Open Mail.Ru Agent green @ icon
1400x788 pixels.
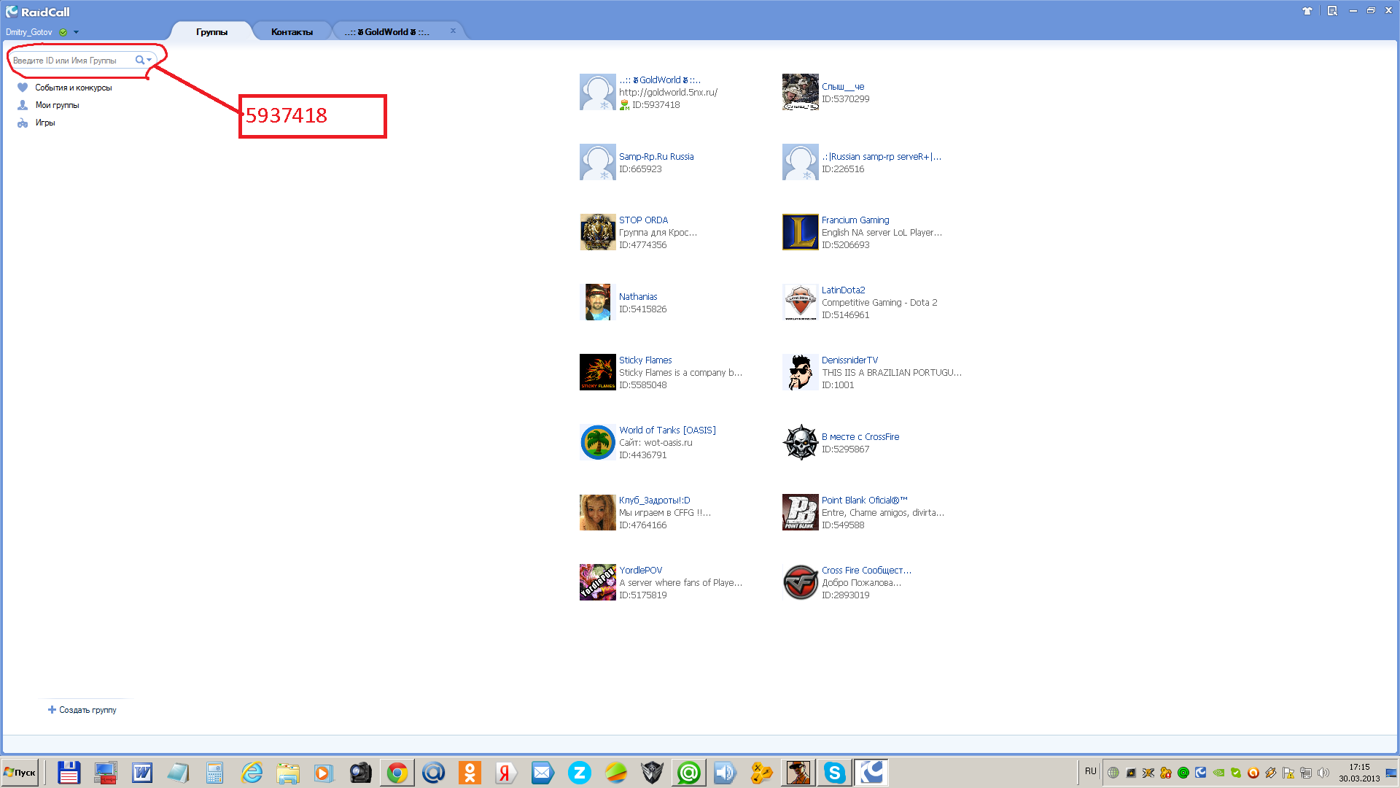coord(689,773)
